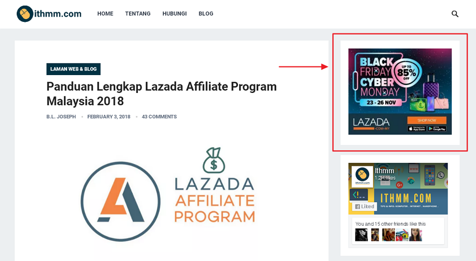Click the Liked button on Facebook widget

[365, 206]
